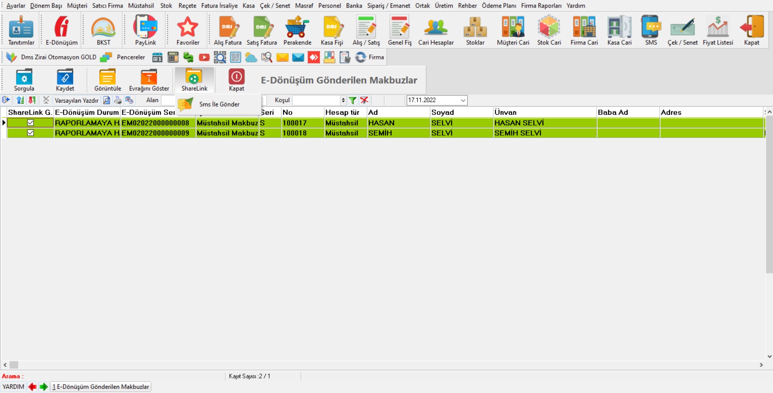The image size is (773, 393).
Task: Expand the 17.11.2022 date dropdown
Action: [x=463, y=100]
